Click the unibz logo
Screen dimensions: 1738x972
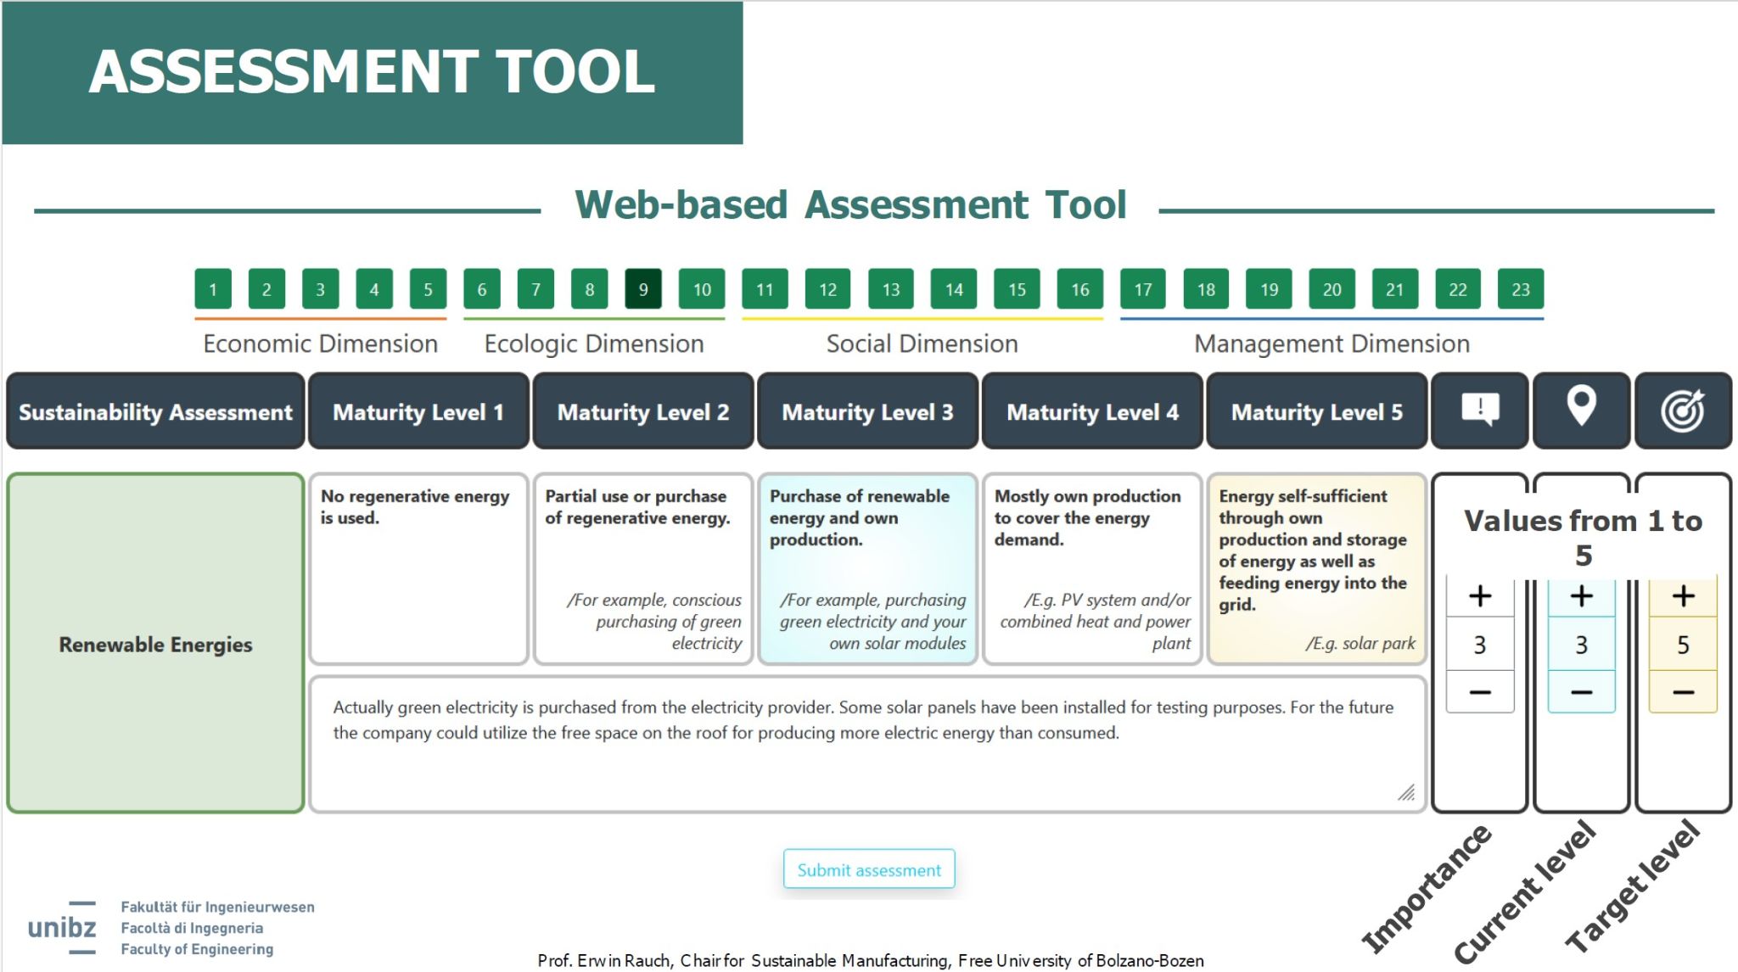tap(62, 927)
